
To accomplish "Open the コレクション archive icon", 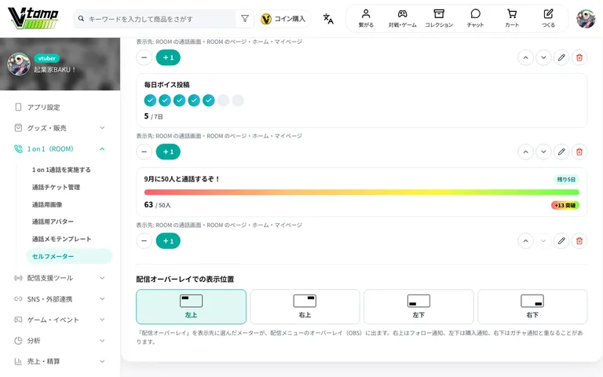I will coord(439,19).
